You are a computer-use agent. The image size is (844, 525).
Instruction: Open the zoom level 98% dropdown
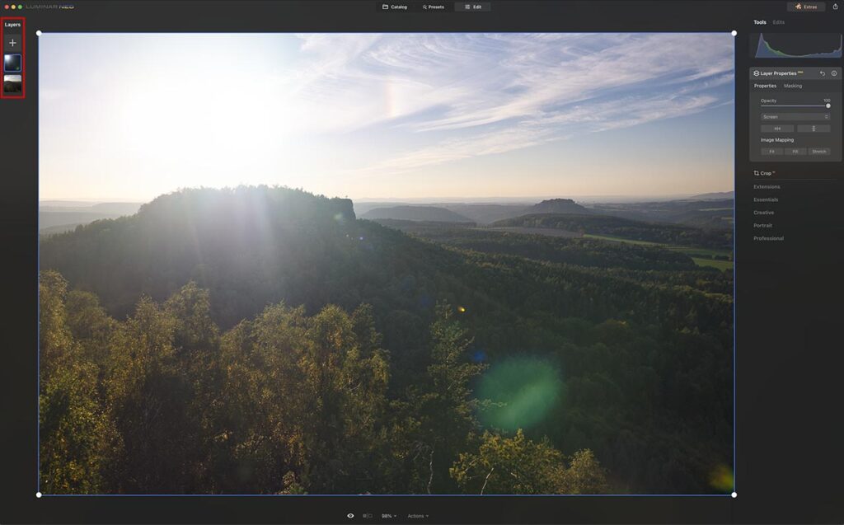coord(387,515)
